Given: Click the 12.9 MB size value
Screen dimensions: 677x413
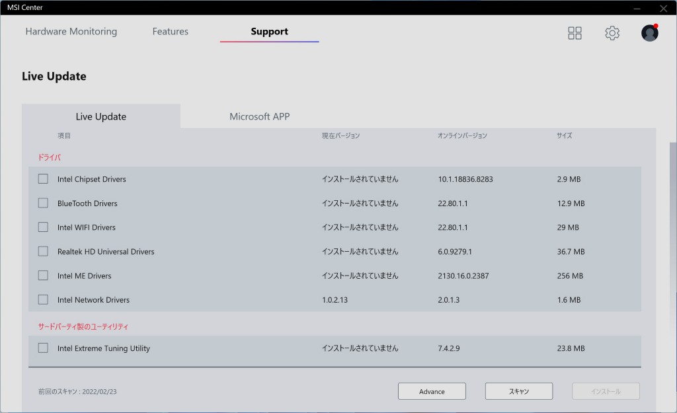Looking at the screenshot, I should [571, 204].
